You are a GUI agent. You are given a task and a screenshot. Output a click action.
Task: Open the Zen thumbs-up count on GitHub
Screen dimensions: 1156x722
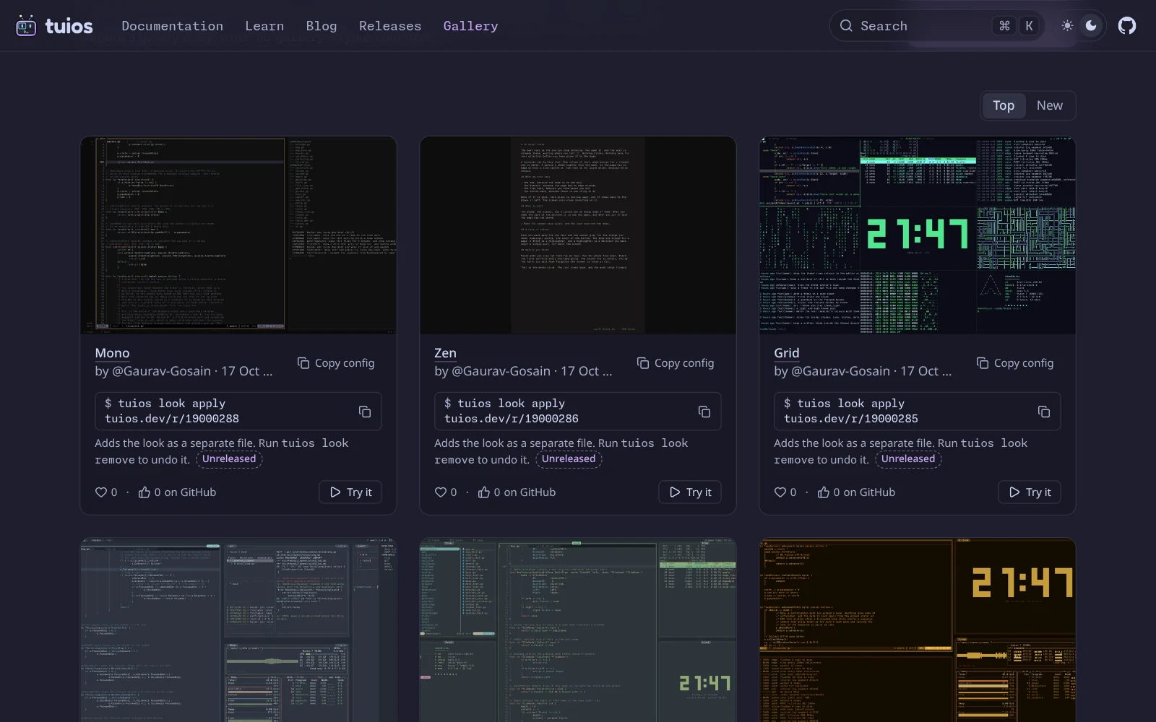tap(517, 492)
